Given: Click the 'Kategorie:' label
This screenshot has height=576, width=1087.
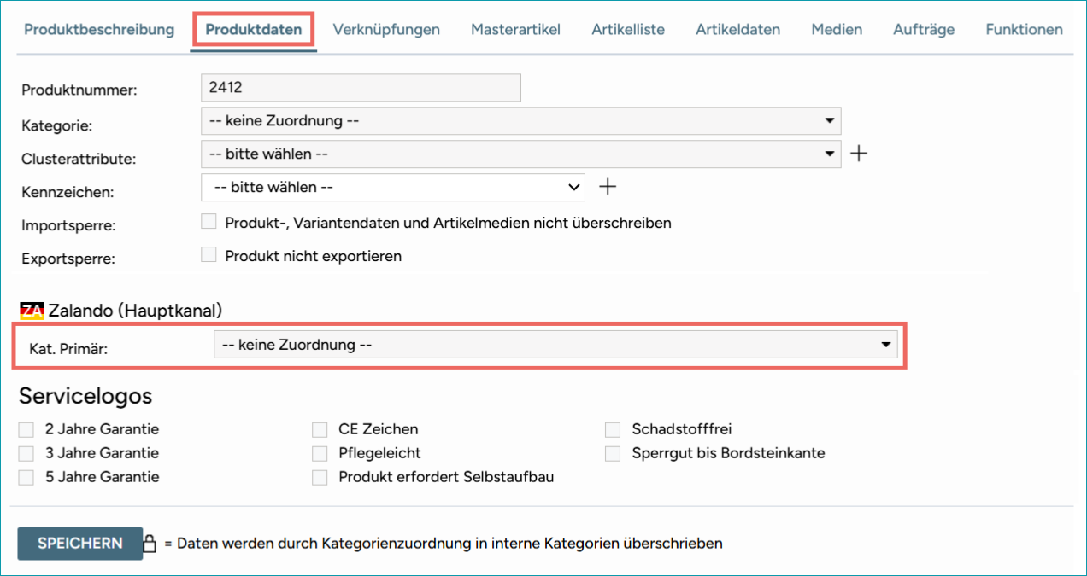Looking at the screenshot, I should pyautogui.click(x=56, y=125).
